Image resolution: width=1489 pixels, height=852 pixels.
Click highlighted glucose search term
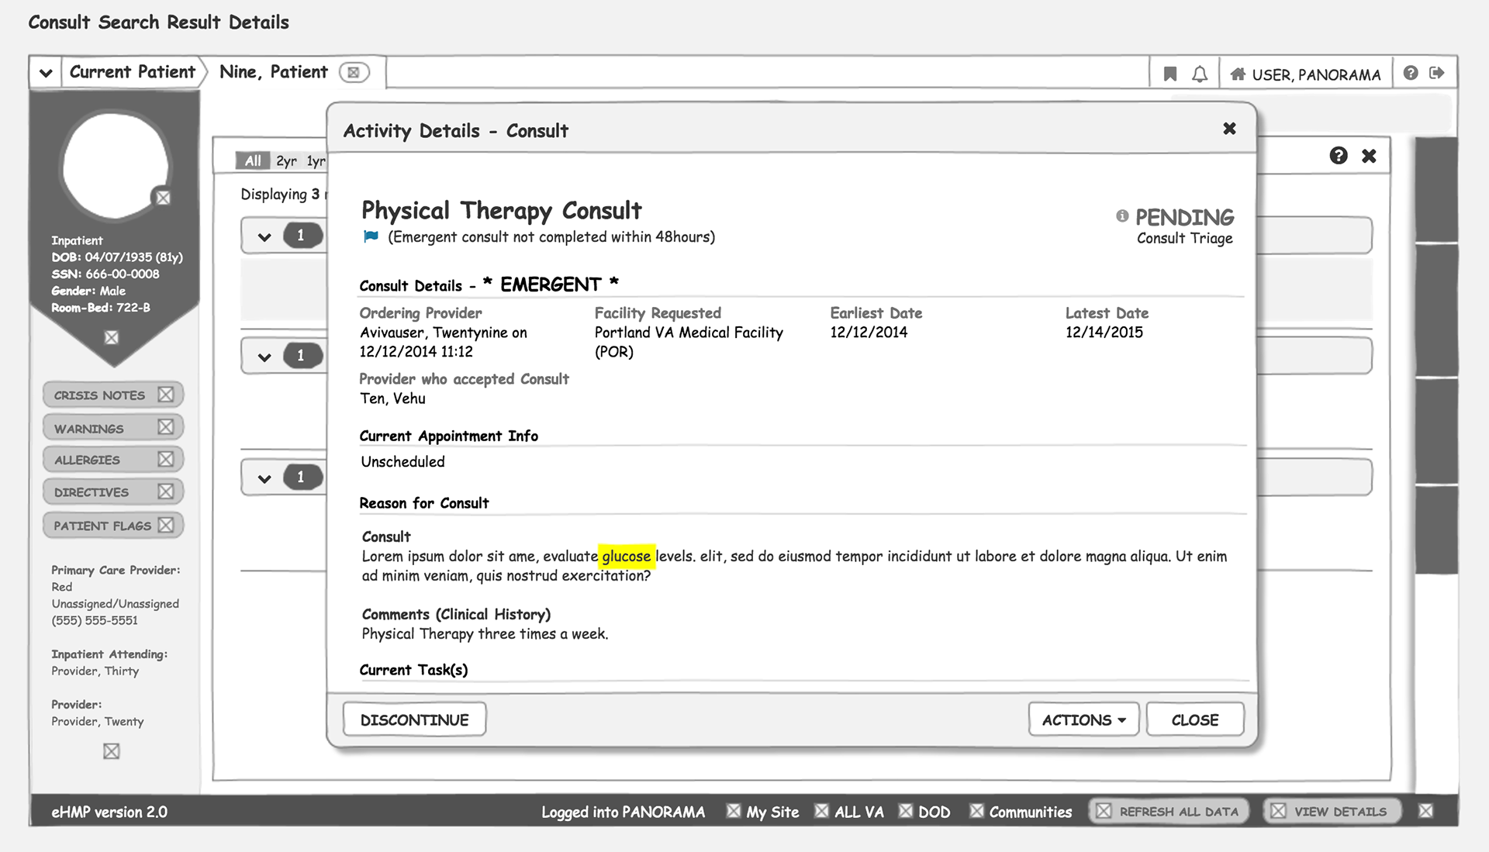pos(626,557)
